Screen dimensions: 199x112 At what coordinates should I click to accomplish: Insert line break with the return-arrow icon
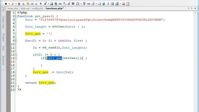[x=36, y=4]
